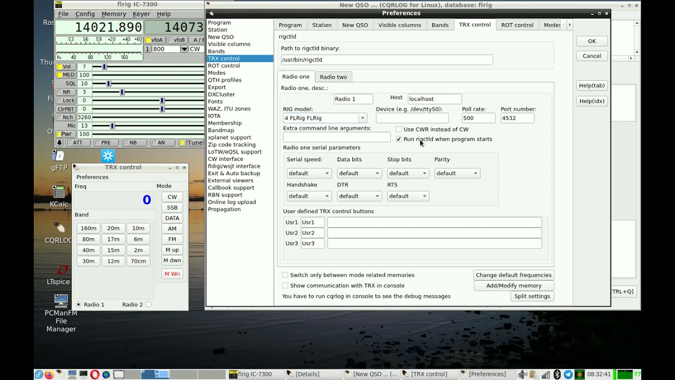The width and height of the screenshot is (675, 380).
Task: Click the 20m band button in TRX control
Action: pyautogui.click(x=113, y=228)
